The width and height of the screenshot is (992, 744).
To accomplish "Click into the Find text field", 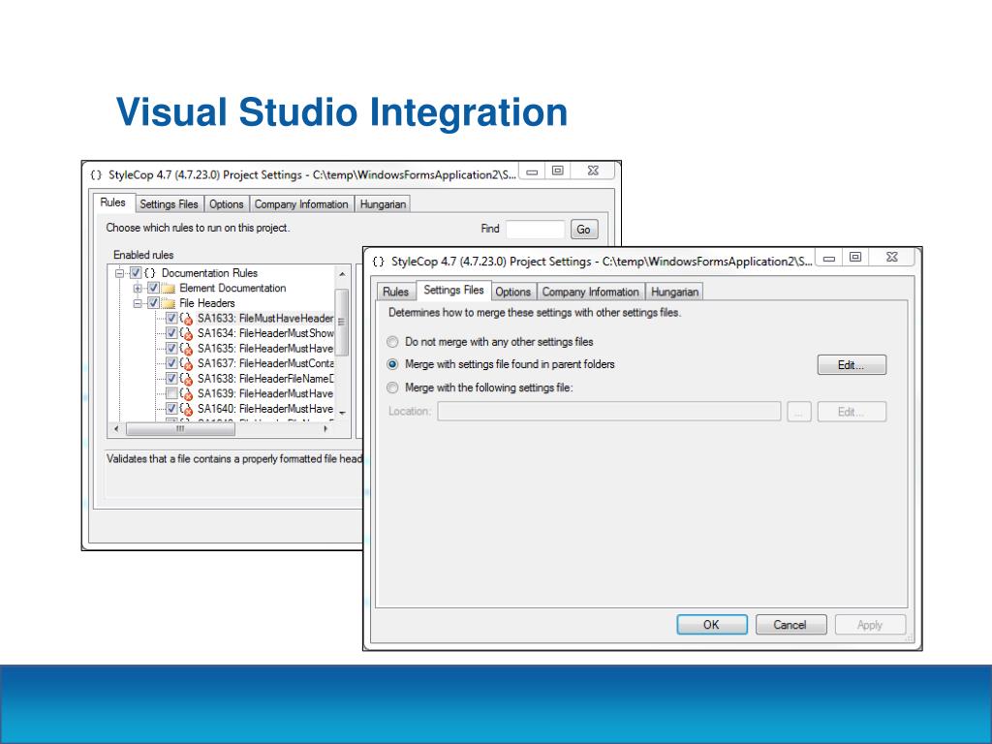I will pyautogui.click(x=535, y=229).
